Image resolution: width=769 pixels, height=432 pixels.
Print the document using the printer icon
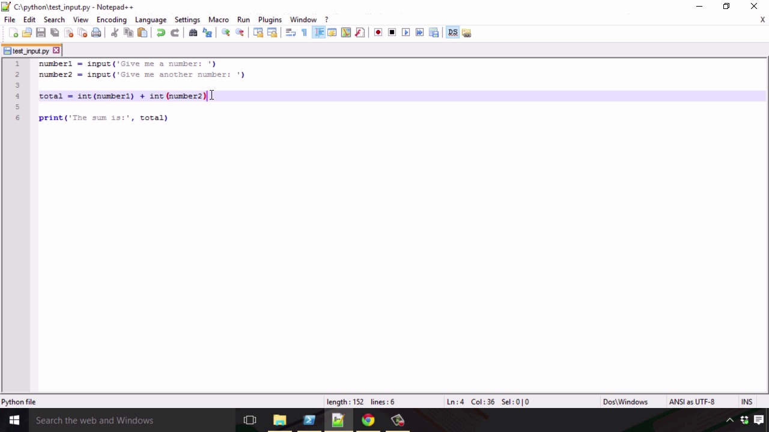point(96,32)
